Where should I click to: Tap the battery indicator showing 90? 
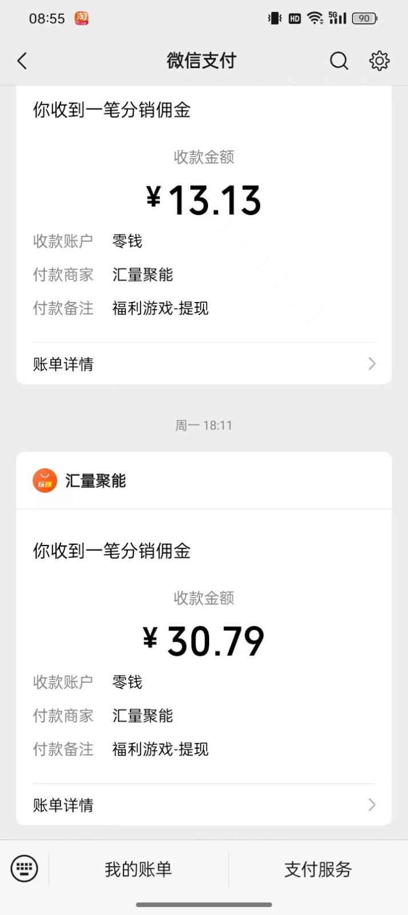point(364,18)
